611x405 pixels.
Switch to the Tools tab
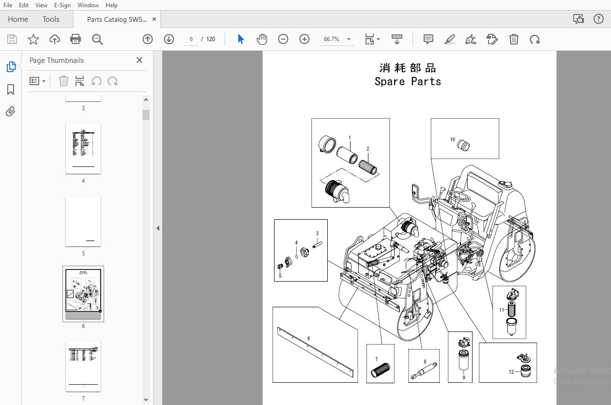click(x=51, y=19)
